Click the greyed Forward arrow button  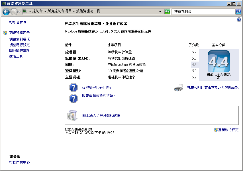pos(14,12)
